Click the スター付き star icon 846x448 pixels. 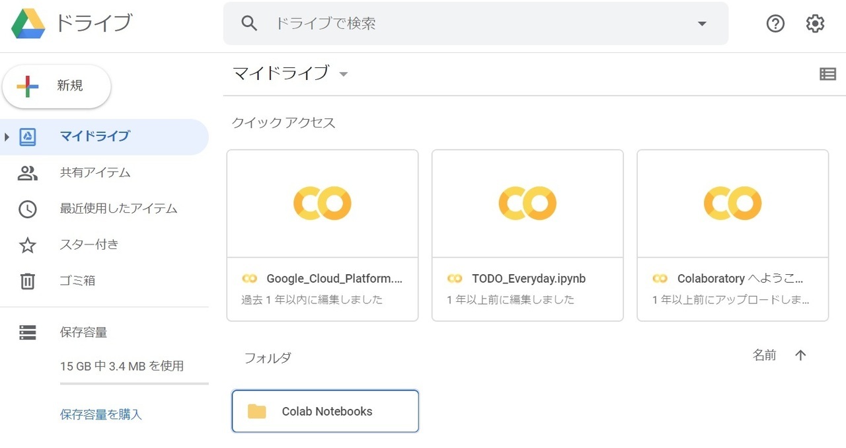(x=27, y=245)
